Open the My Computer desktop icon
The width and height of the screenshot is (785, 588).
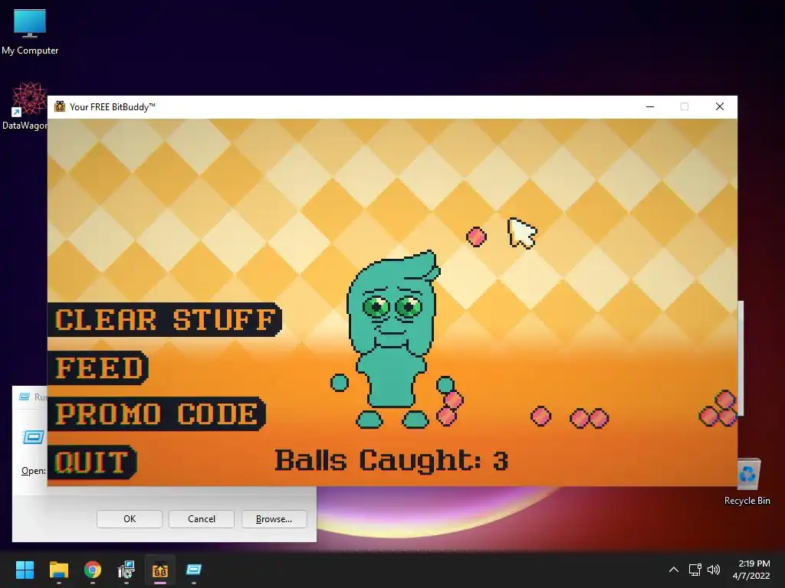pos(30,32)
